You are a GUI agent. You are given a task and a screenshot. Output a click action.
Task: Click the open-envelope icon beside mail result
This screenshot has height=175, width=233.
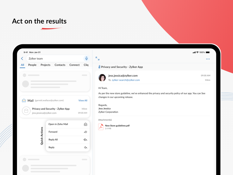click(x=26, y=111)
